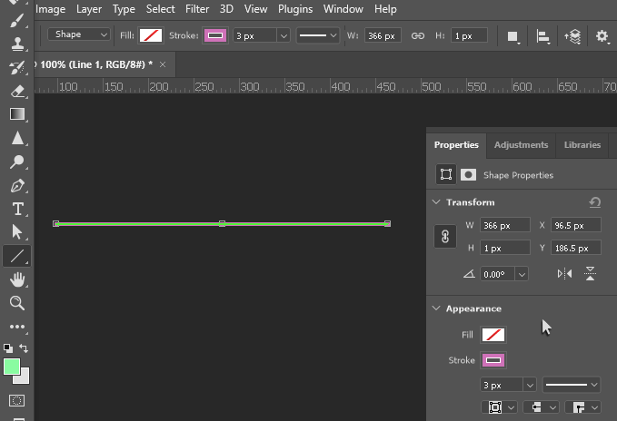Open the Type menu
The width and height of the screenshot is (617, 421).
tap(124, 9)
